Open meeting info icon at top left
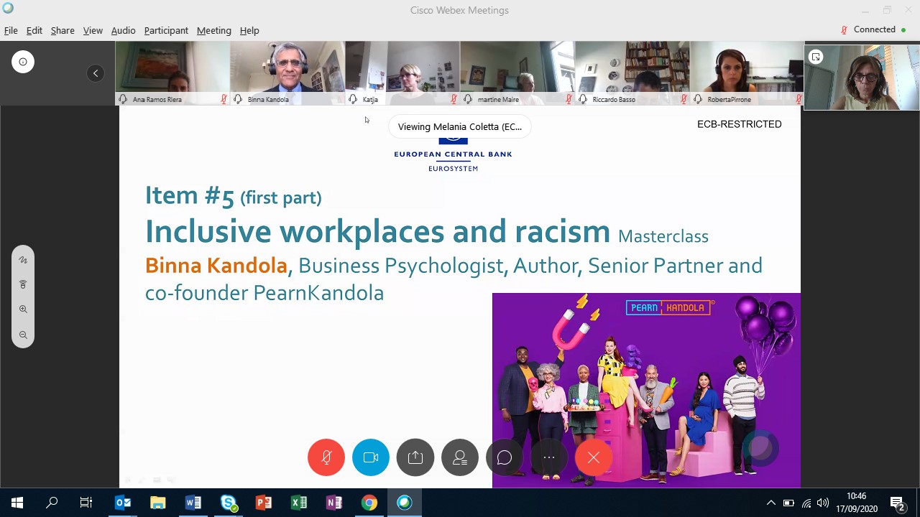Image resolution: width=920 pixels, height=517 pixels. pos(23,62)
